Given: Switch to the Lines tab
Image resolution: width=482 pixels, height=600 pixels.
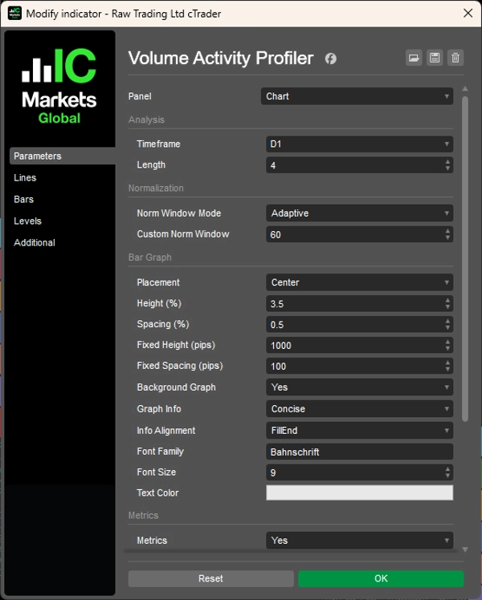Looking at the screenshot, I should (x=25, y=177).
